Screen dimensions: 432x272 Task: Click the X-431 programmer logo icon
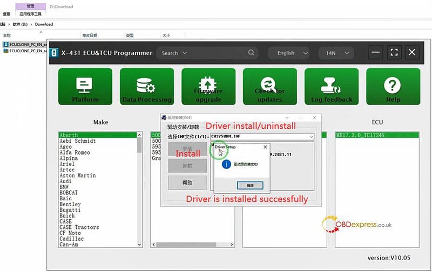[55, 53]
